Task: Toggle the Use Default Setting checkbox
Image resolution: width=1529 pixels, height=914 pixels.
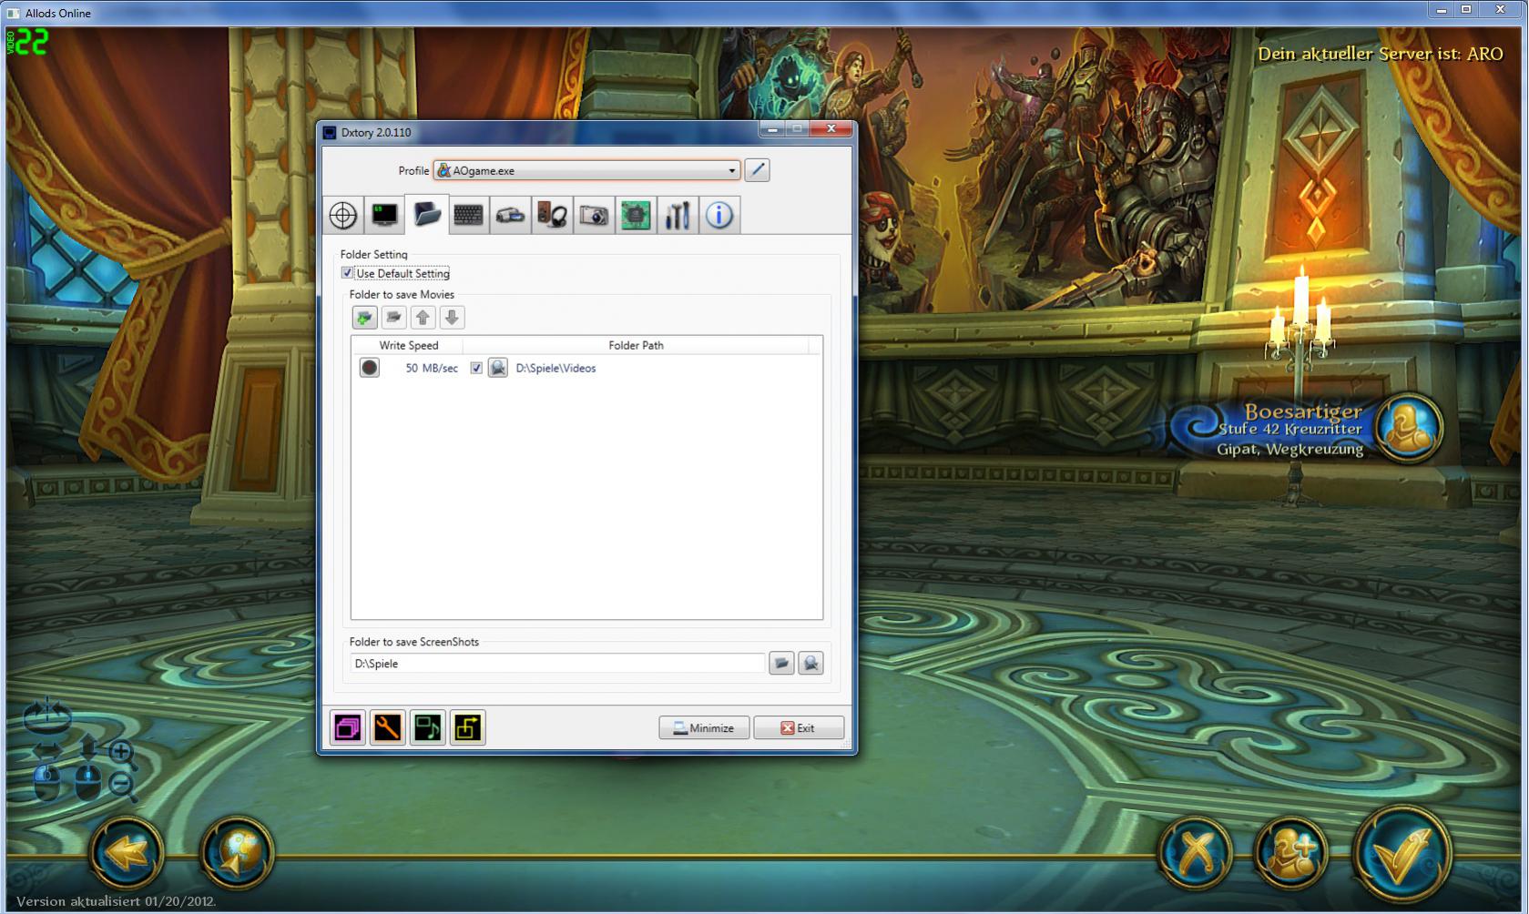Action: tap(347, 273)
